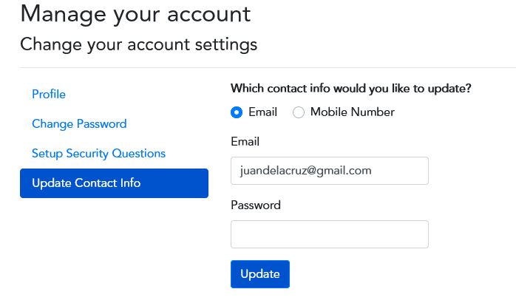The width and height of the screenshot is (516, 306).
Task: Click the highlighted blue sidebar item background
Action: tap(177, 183)
